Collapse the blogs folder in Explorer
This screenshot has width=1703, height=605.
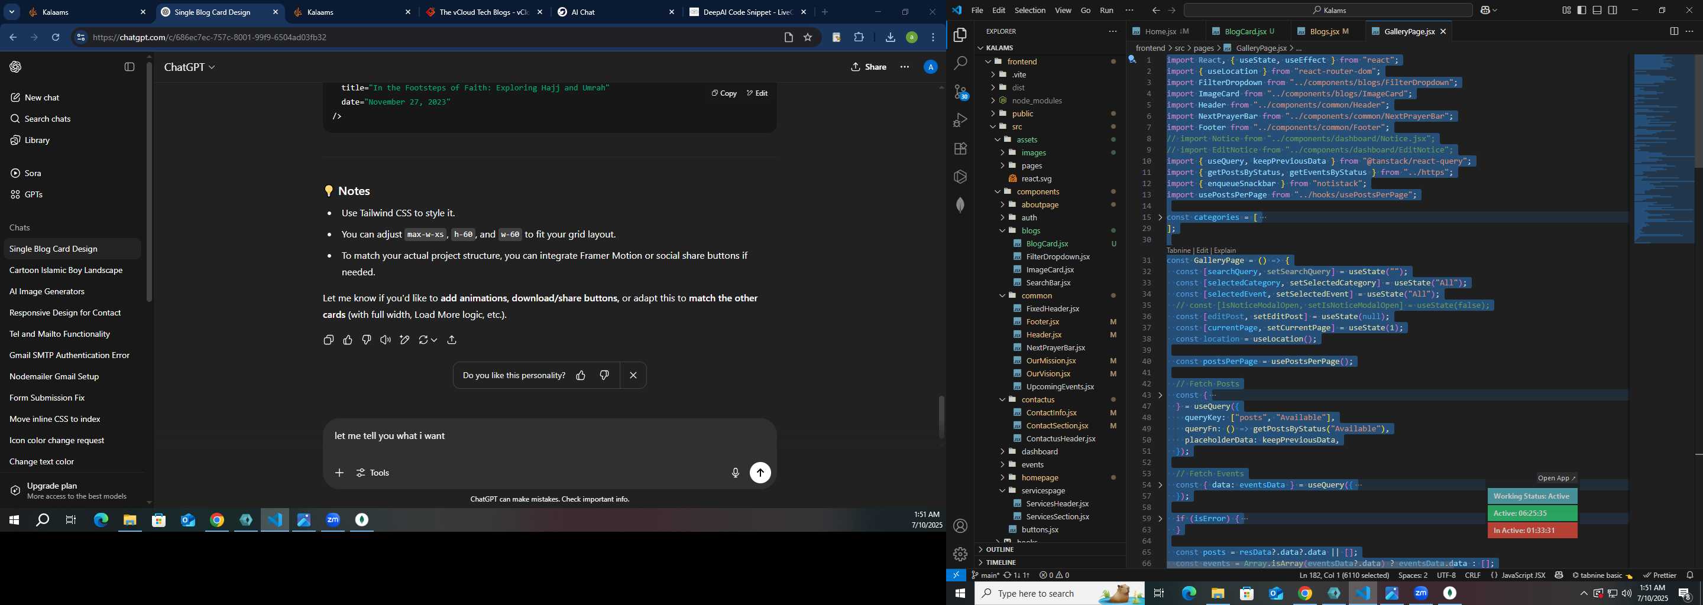coord(1002,230)
